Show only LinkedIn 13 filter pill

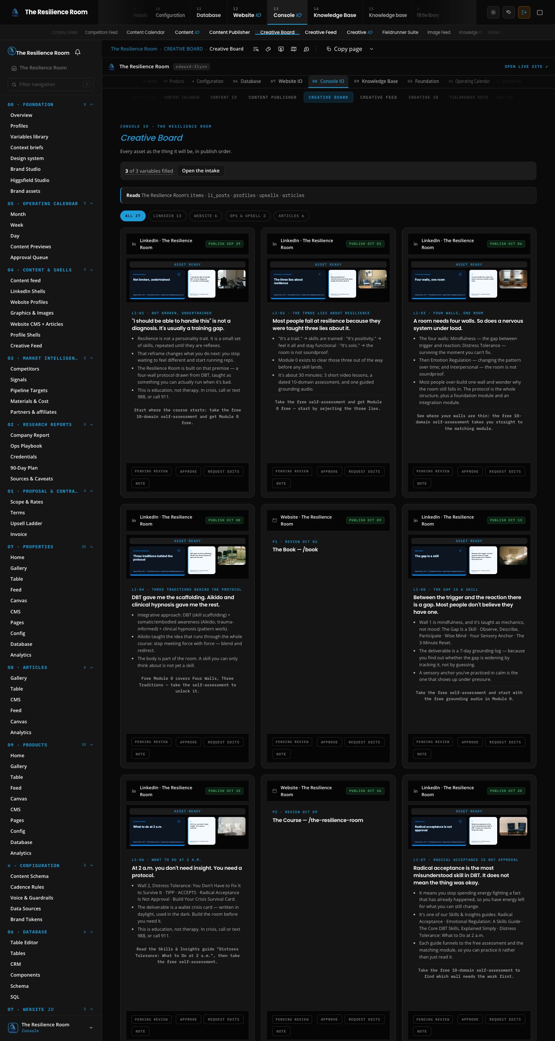tap(167, 216)
